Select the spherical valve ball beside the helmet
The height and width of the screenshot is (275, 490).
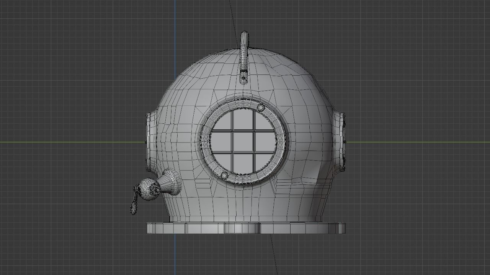[x=150, y=189]
